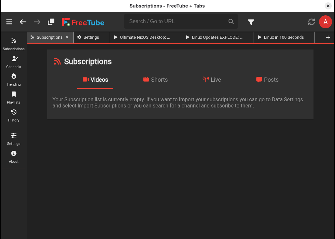The height and width of the screenshot is (239, 335).
Task: Navigate back using the back arrow
Action: click(x=23, y=22)
